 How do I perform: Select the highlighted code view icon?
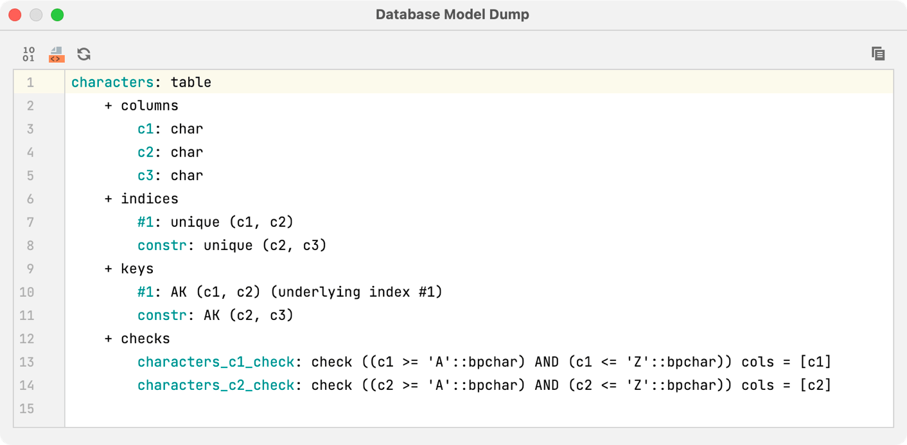pyautogui.click(x=57, y=54)
